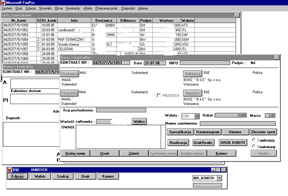Click the Zmień button
The height and width of the screenshot is (196, 288).
(x=134, y=153)
